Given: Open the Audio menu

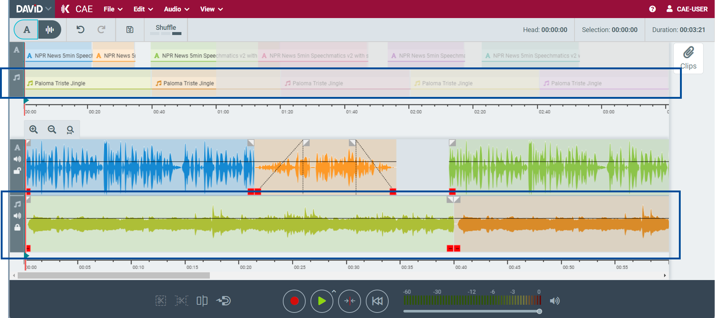Looking at the screenshot, I should click(x=177, y=9).
